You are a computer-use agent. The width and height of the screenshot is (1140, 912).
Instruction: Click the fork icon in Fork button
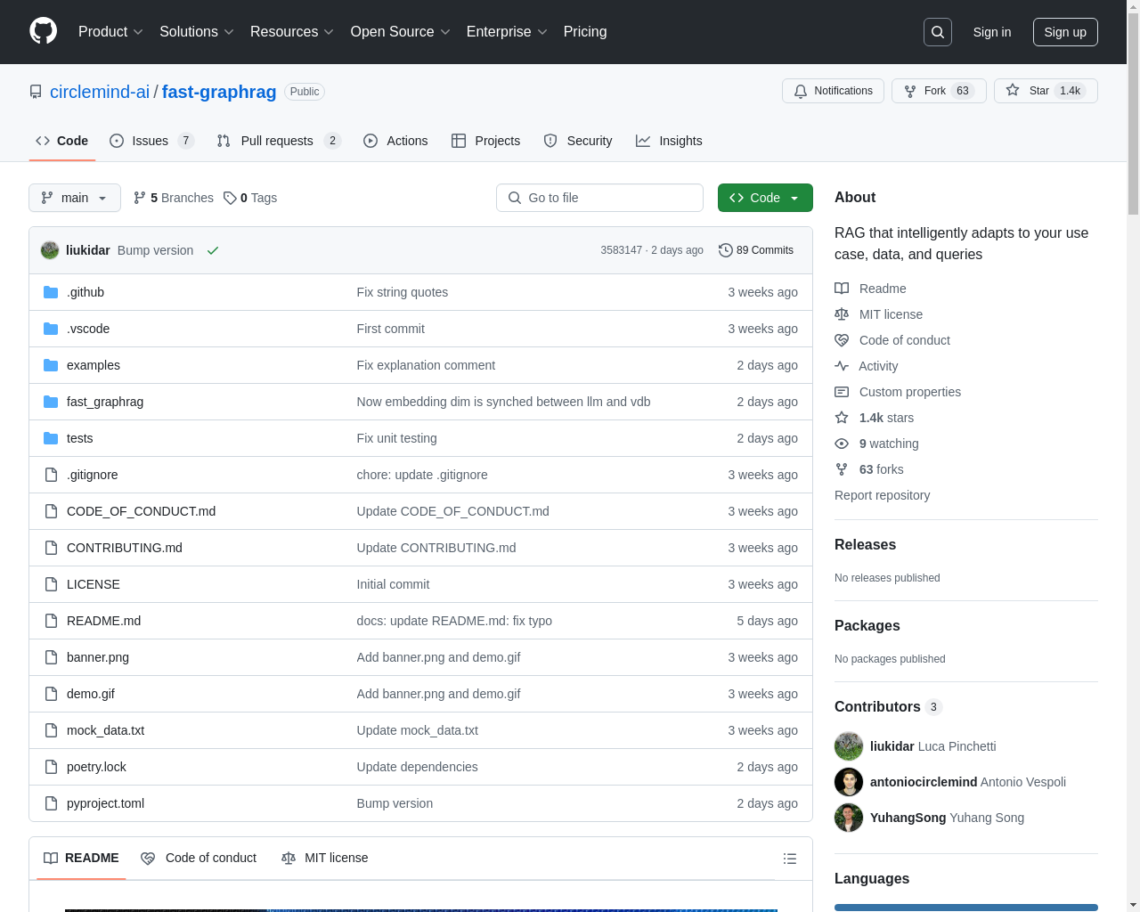pyautogui.click(x=910, y=91)
